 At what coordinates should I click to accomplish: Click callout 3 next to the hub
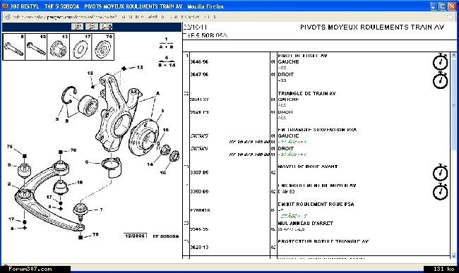pyautogui.click(x=162, y=111)
